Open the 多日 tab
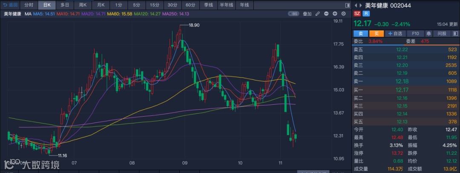 click(65, 5)
